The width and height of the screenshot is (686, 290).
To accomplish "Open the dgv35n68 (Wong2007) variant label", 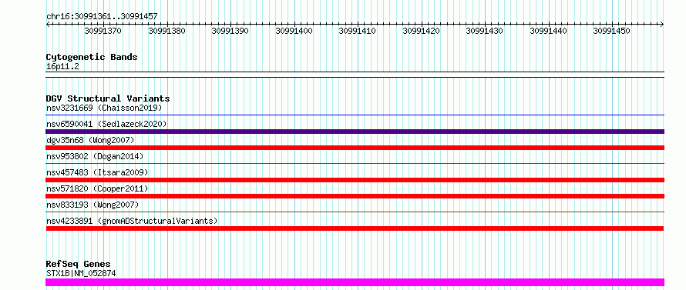I will (x=90, y=140).
